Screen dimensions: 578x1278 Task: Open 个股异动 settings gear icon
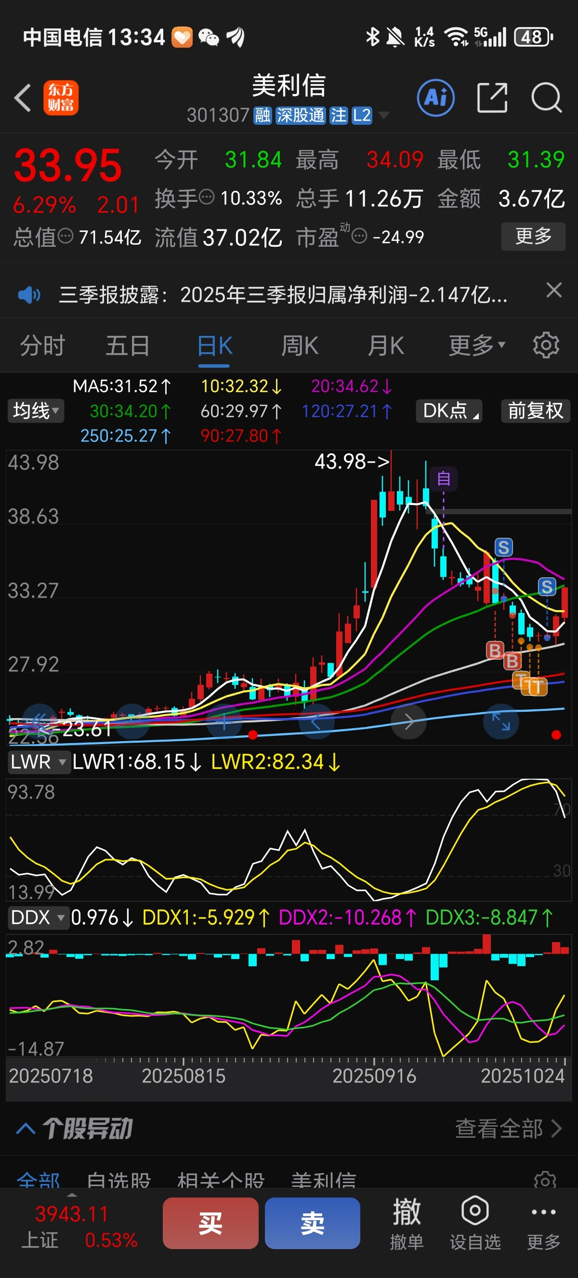[x=545, y=1180]
